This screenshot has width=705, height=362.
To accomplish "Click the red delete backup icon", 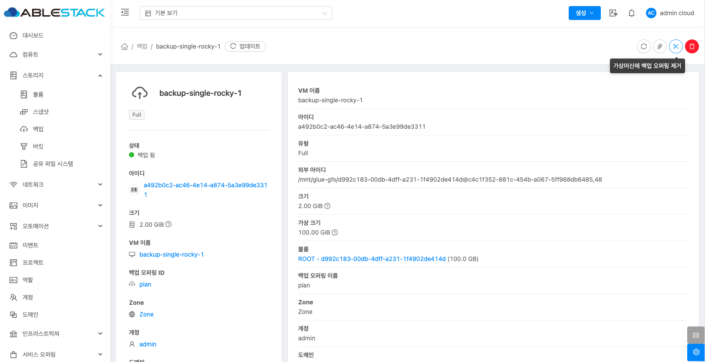I will click(x=692, y=46).
